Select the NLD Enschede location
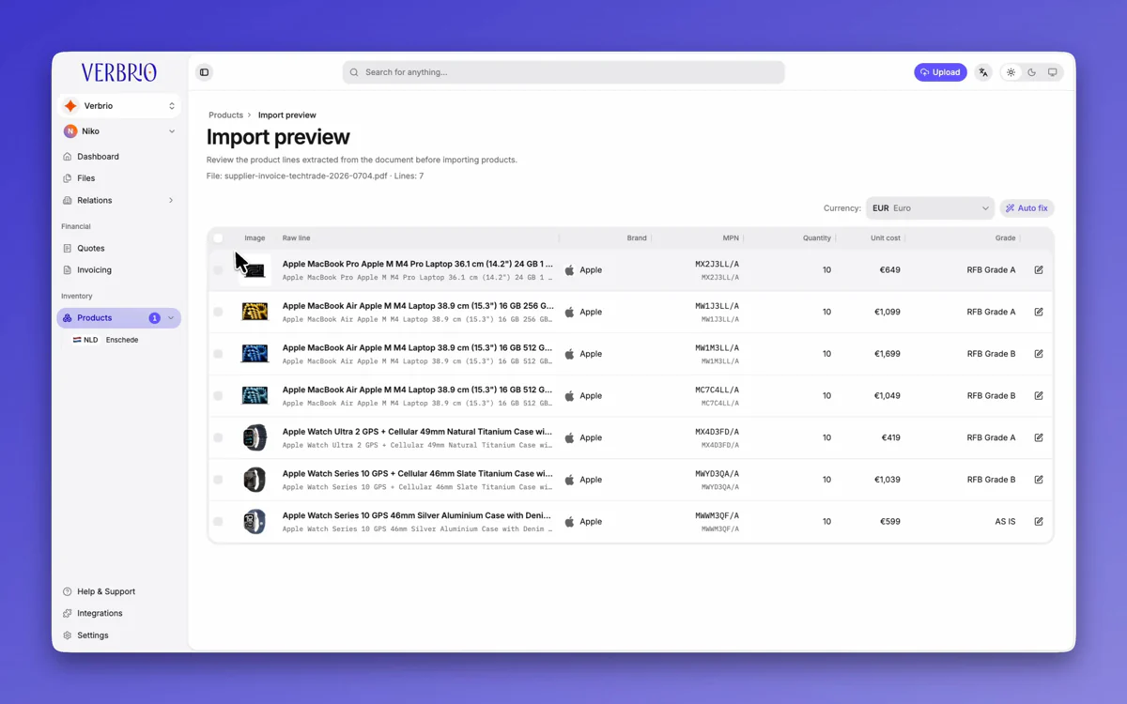 [105, 340]
